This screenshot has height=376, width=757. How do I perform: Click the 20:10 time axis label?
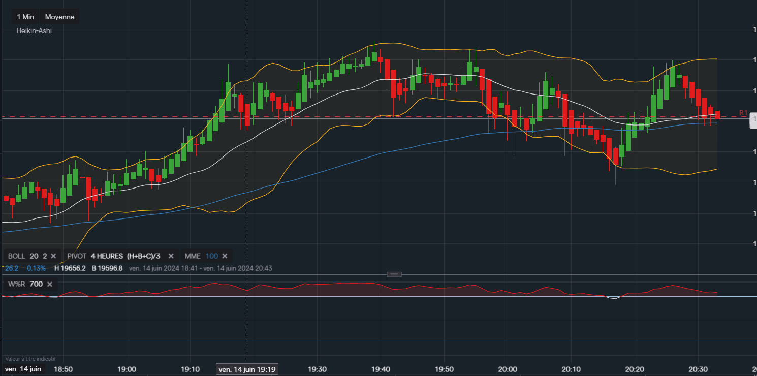pos(571,369)
